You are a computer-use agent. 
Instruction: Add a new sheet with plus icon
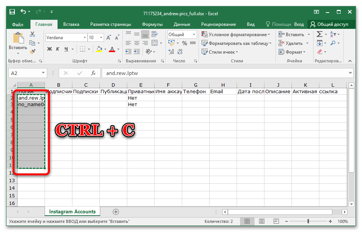point(116,212)
